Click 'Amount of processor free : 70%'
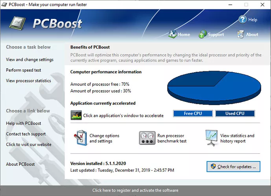This screenshot has height=196, width=271. [x=100, y=84]
